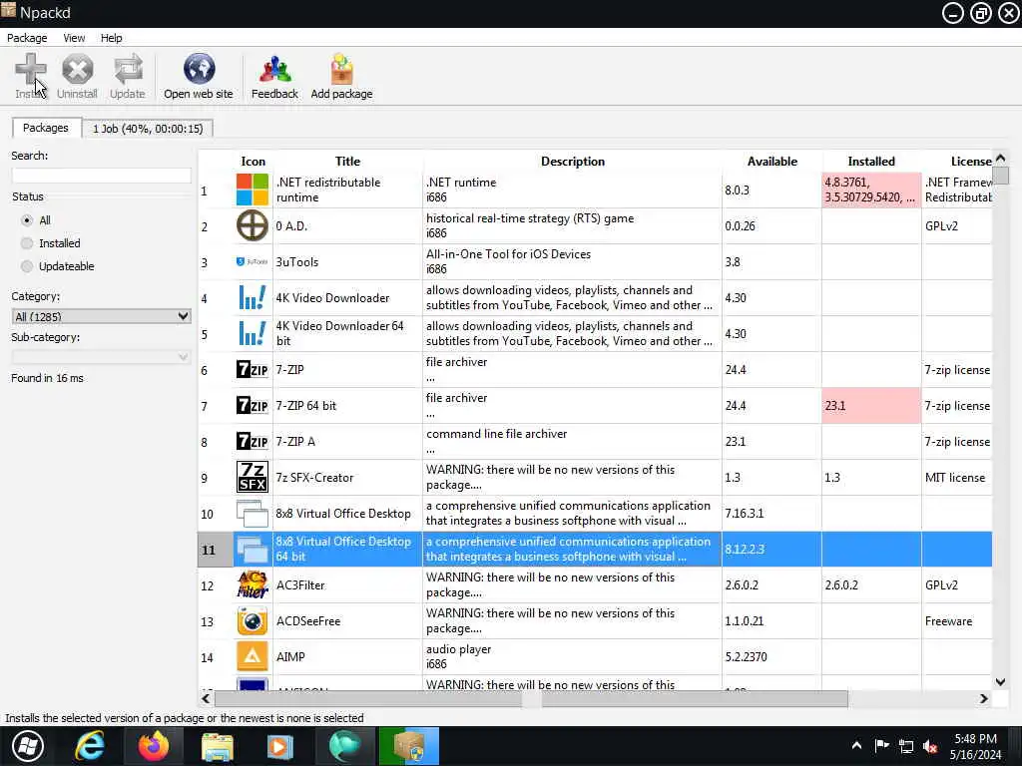
Task: Click the Feedback toolbar icon
Action: point(275,69)
